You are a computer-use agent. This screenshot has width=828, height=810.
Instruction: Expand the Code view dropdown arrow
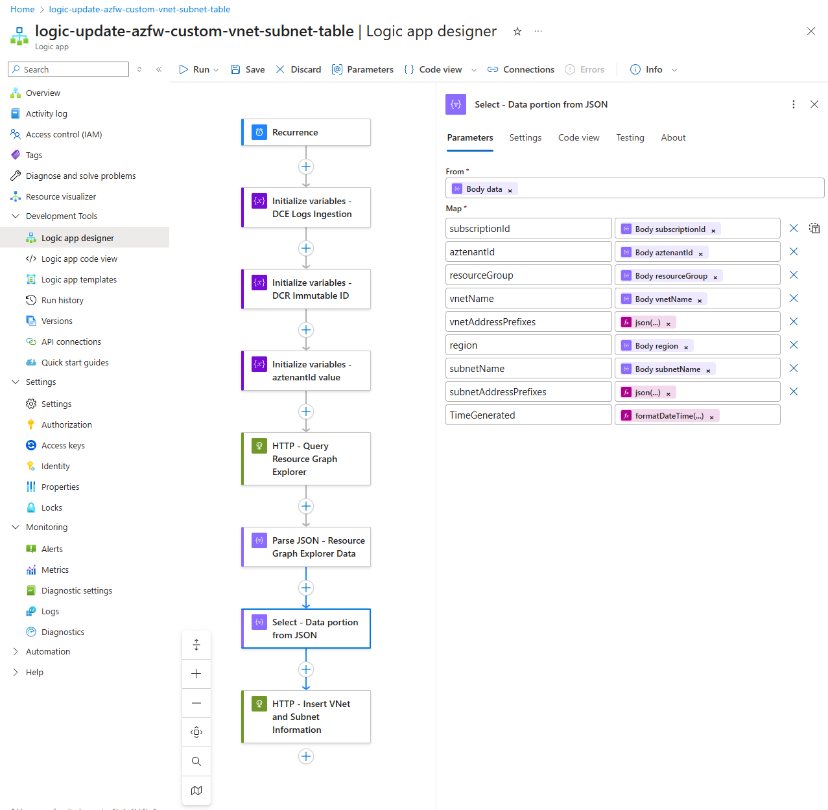pos(474,70)
